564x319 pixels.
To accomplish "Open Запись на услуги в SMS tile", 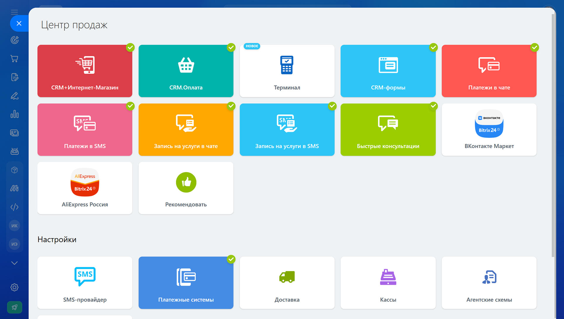I will click(x=287, y=130).
